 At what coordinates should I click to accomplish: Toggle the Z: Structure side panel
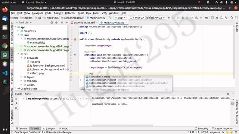pos(12,117)
